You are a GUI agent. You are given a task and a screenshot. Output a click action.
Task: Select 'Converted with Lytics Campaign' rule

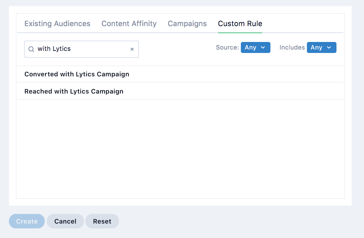click(x=77, y=74)
